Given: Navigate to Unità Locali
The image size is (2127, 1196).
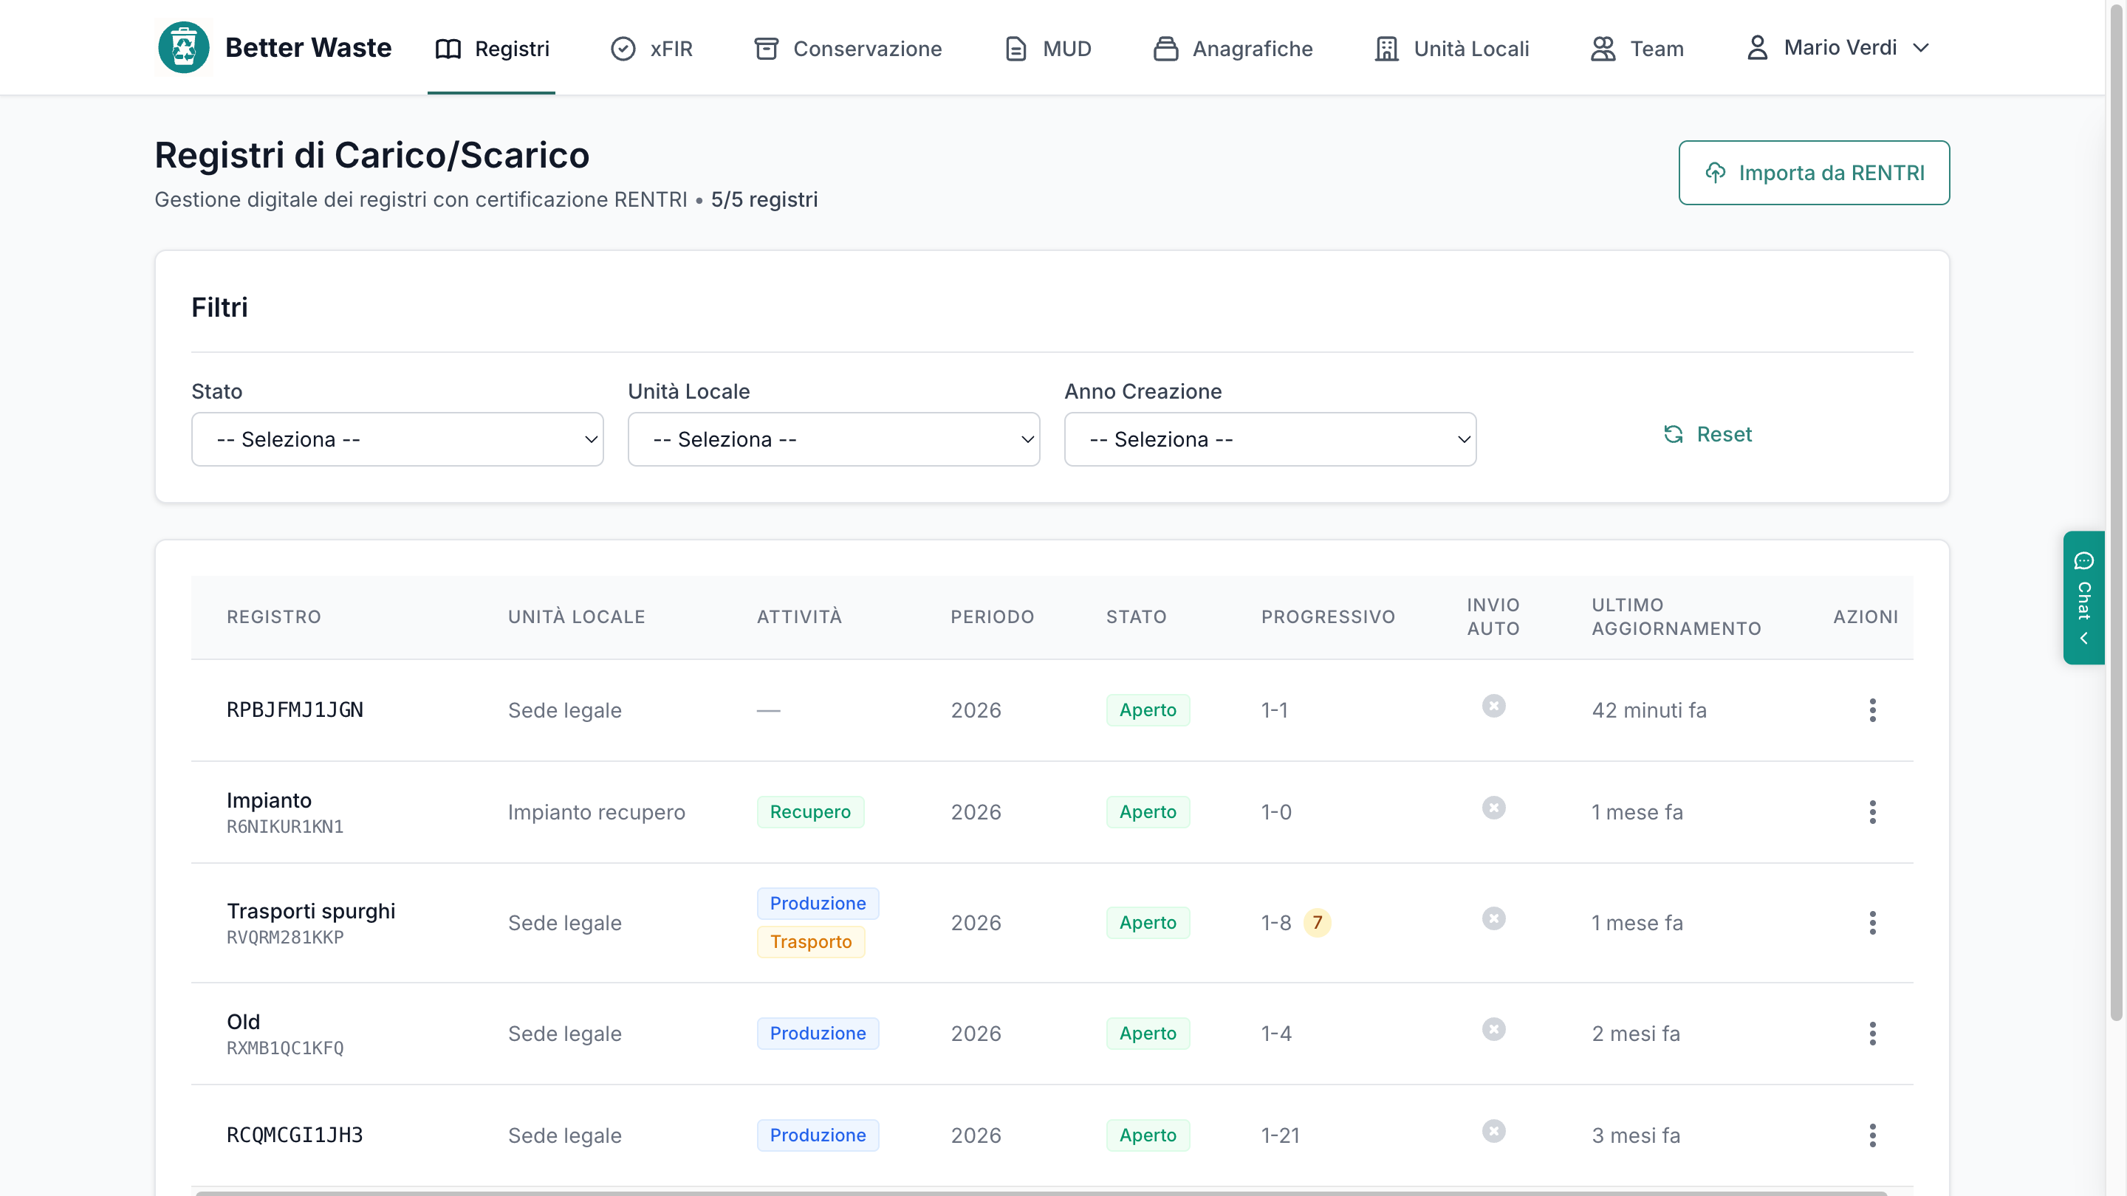Looking at the screenshot, I should click(x=1451, y=49).
